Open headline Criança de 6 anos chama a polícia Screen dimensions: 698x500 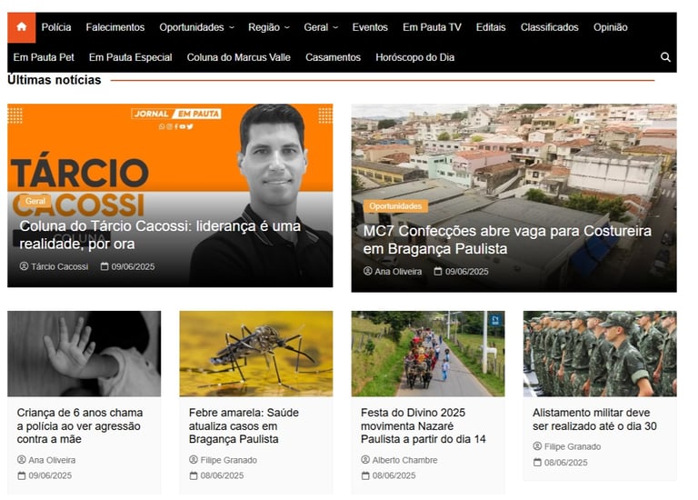80,425
